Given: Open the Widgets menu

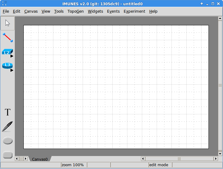Looking at the screenshot, I should pyautogui.click(x=95, y=11).
